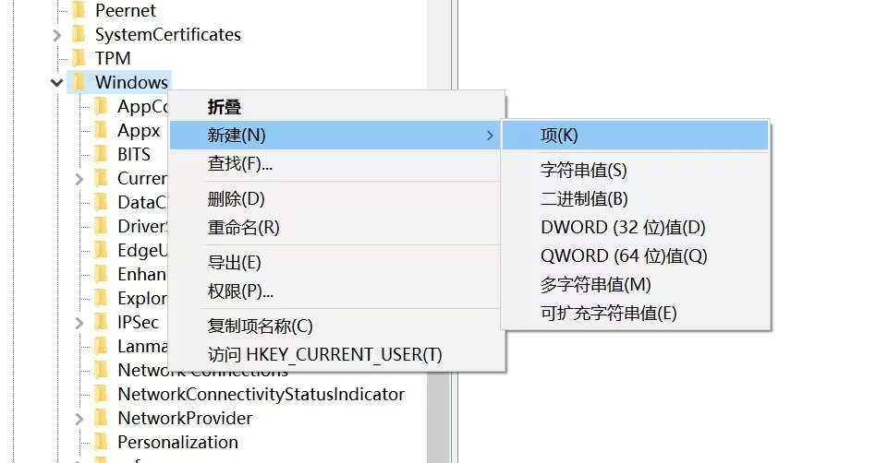This screenshot has height=463, width=888.
Task: Click the IPSec folder icon
Action: tap(102, 322)
